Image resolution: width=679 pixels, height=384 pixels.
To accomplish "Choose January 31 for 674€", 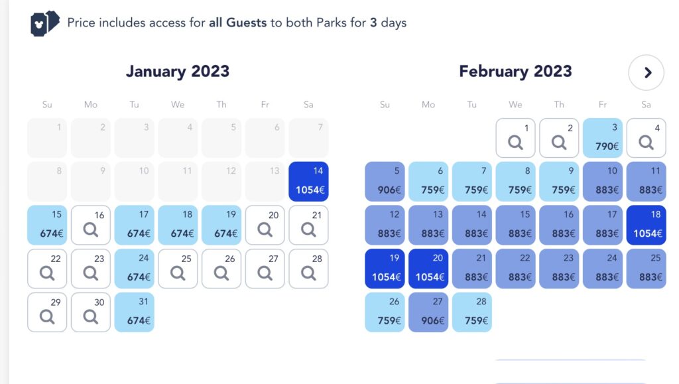I will pyautogui.click(x=134, y=312).
